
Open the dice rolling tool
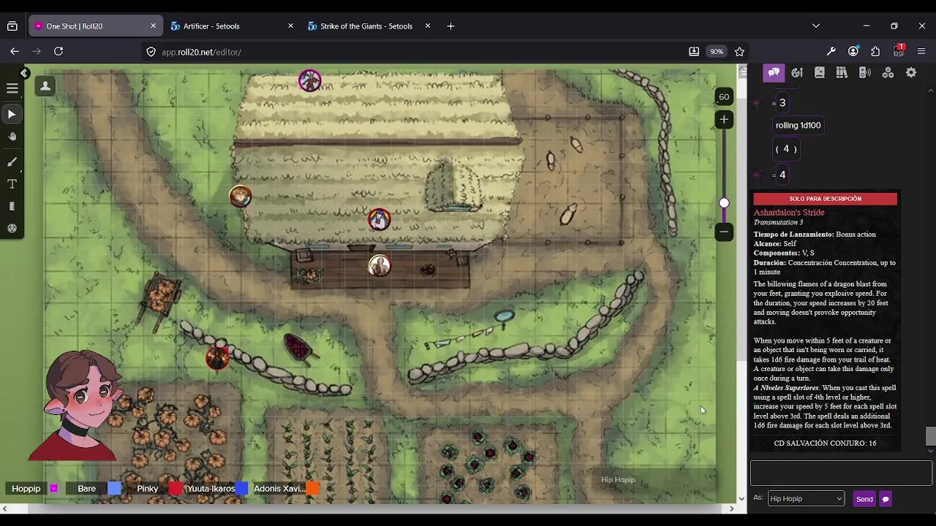click(12, 229)
